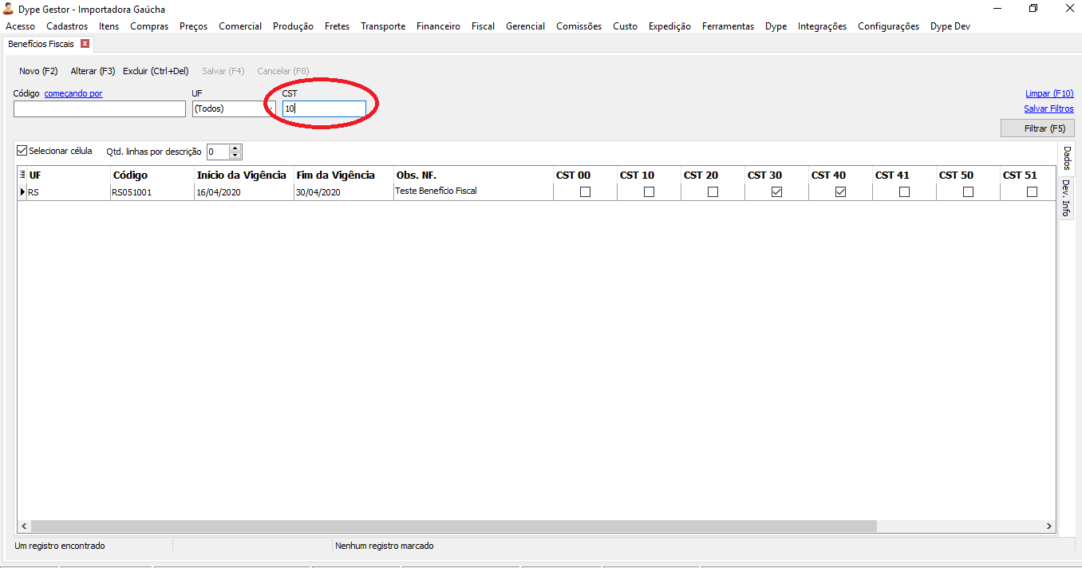Open the Comercial menu
Screen dimensions: 1082x568
tap(240, 26)
